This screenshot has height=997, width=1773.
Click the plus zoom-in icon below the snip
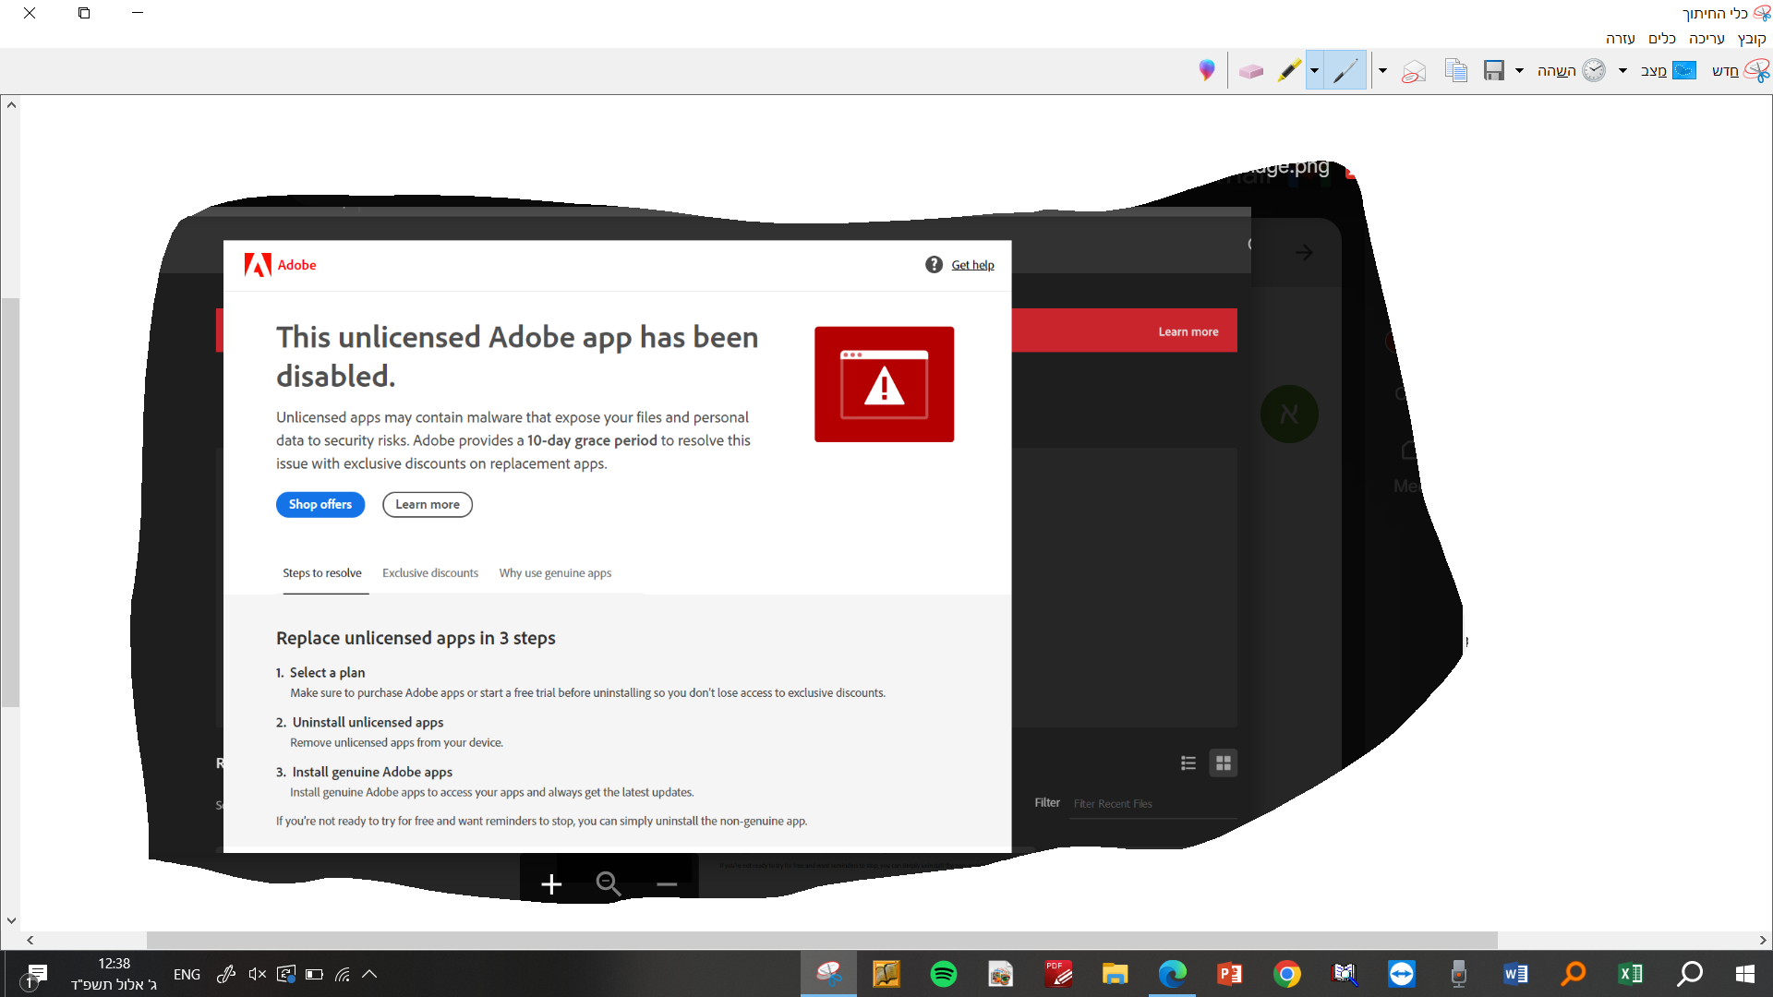[x=551, y=884]
